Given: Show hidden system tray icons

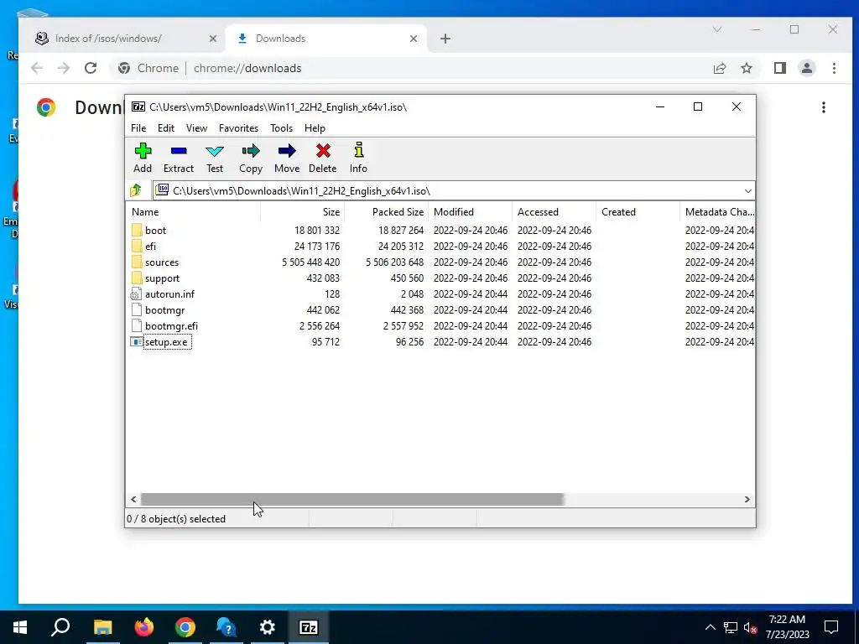Looking at the screenshot, I should pos(710,627).
